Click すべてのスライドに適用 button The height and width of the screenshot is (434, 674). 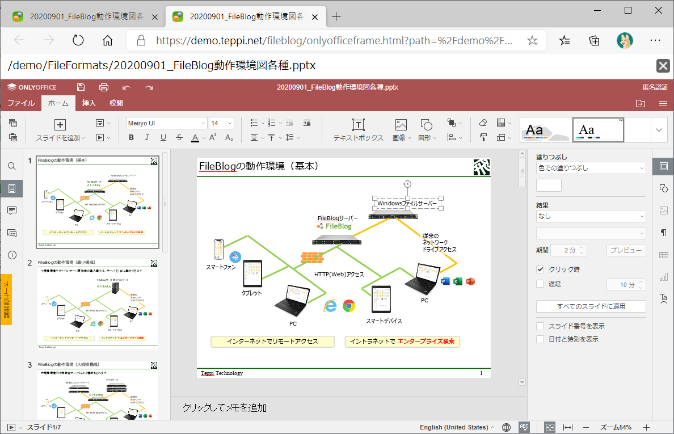[591, 306]
